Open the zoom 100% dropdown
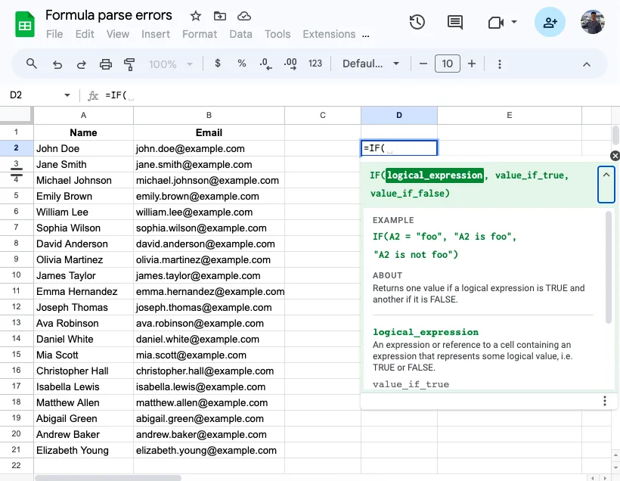The image size is (620, 481). (170, 64)
